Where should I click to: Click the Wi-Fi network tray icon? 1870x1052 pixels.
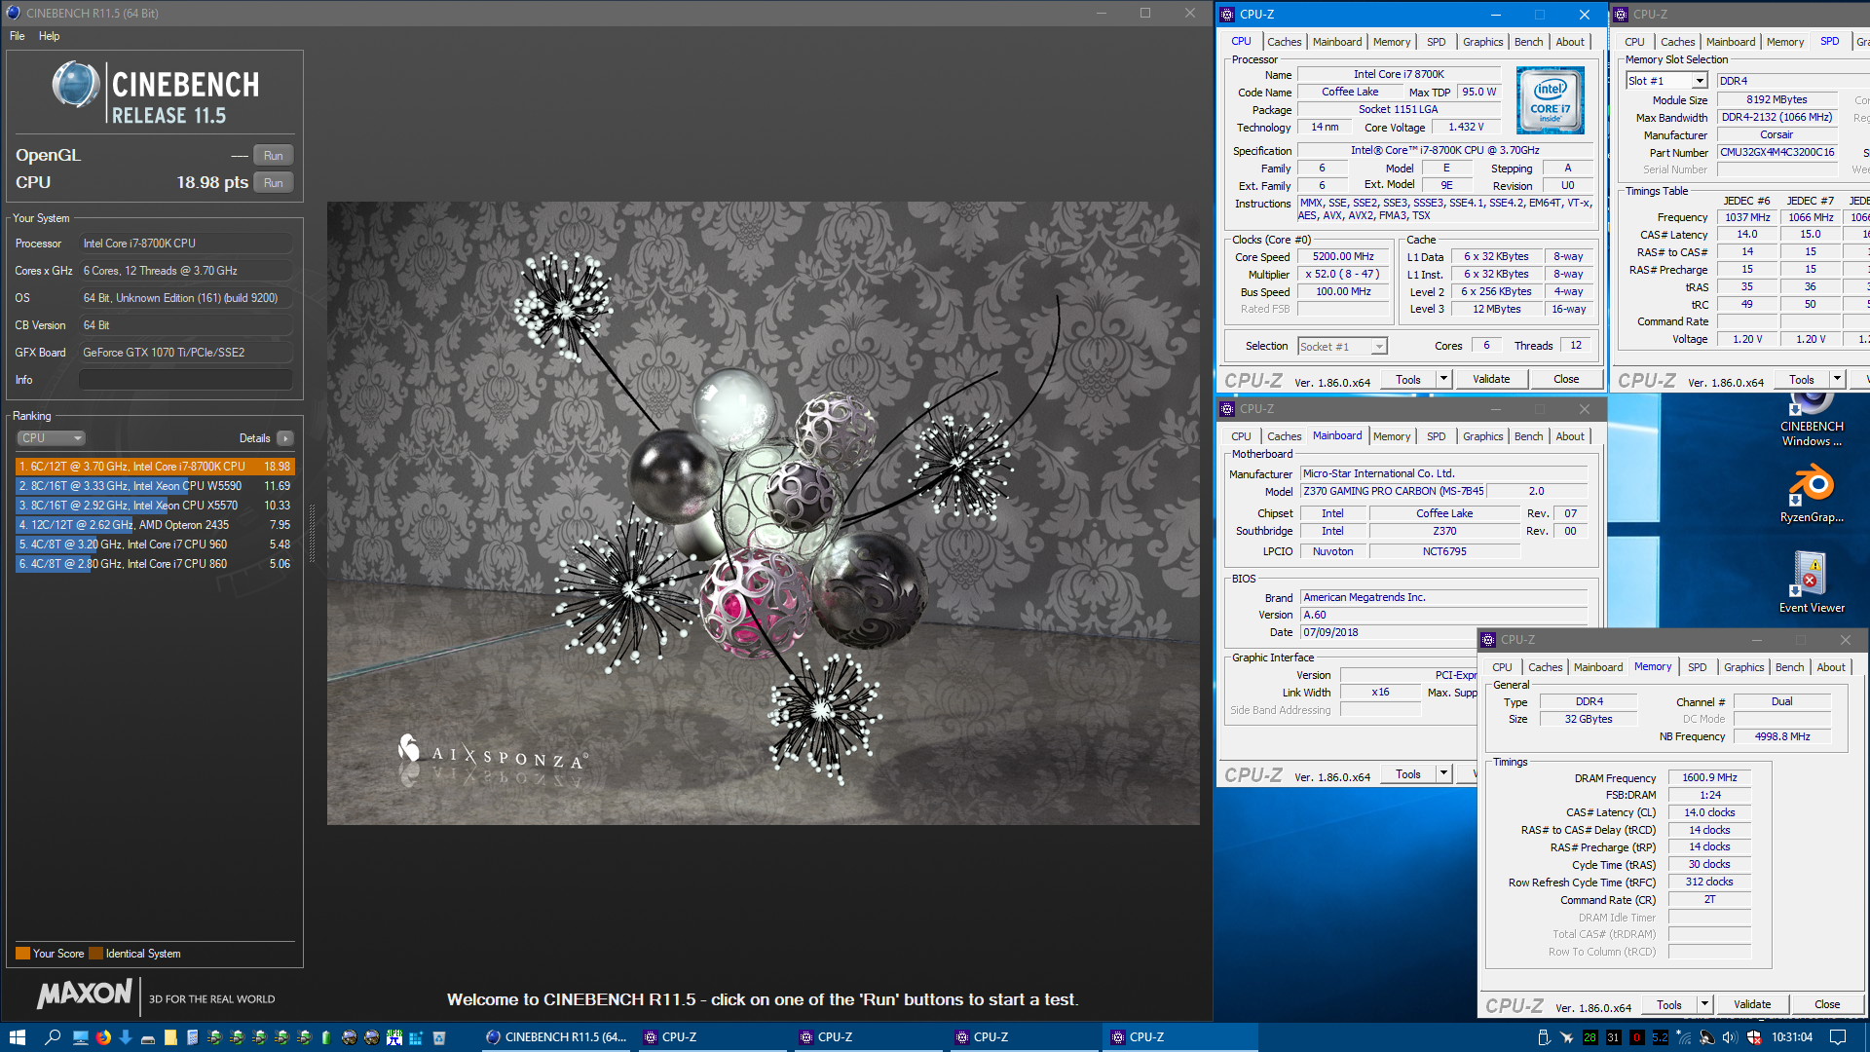(x=1684, y=1037)
